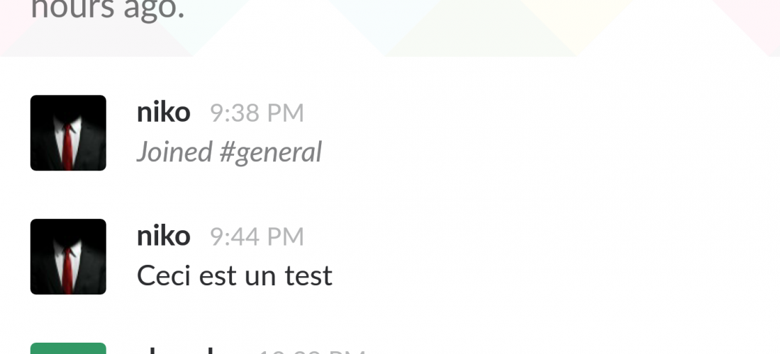Click the #general channel name in join message

pos(271,153)
